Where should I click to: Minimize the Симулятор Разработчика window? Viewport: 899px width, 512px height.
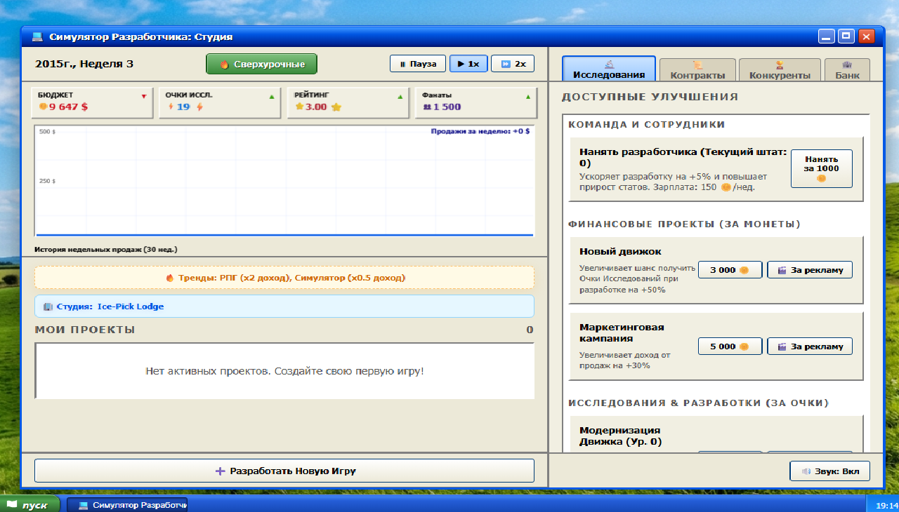(827, 36)
